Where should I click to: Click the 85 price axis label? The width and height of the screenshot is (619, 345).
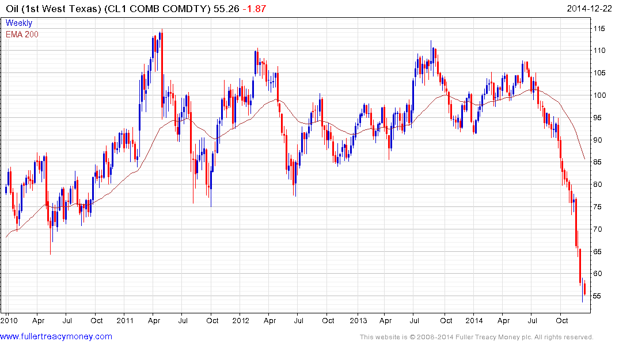pyautogui.click(x=597, y=162)
